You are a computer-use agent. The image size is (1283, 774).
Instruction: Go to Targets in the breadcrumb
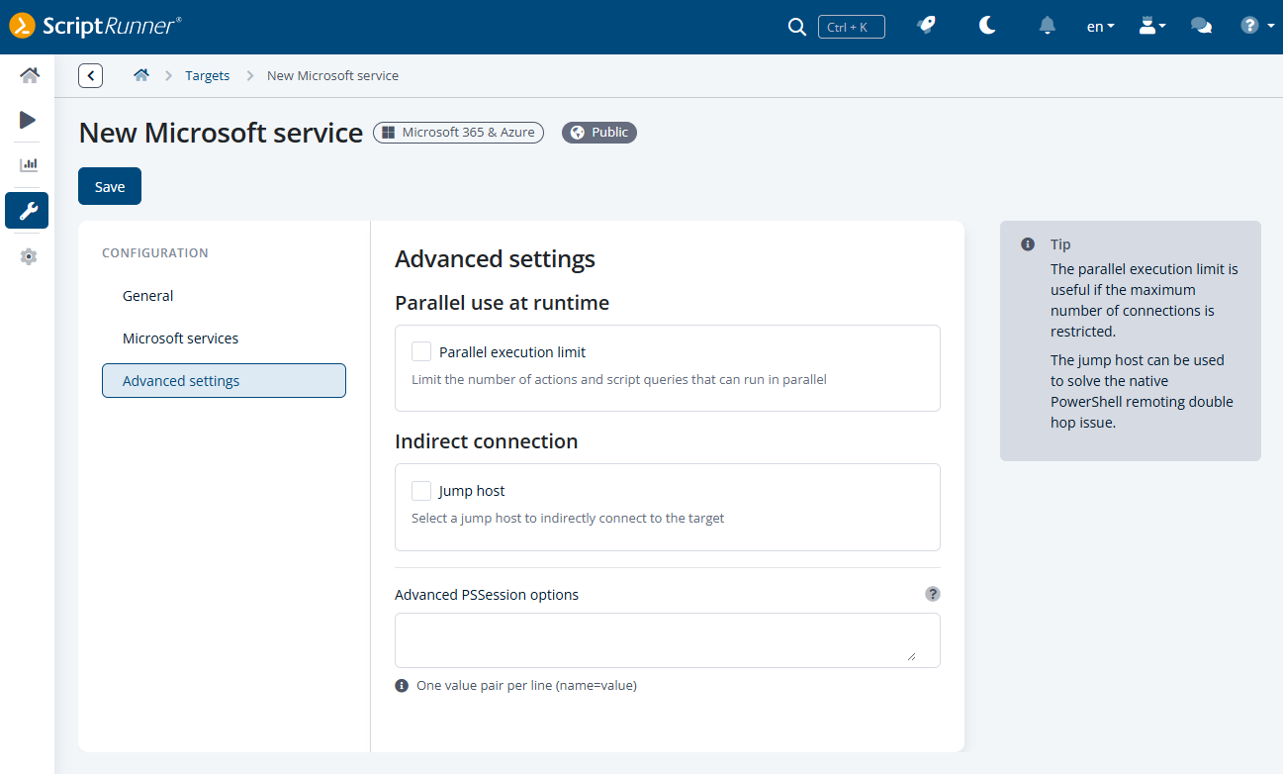(208, 75)
